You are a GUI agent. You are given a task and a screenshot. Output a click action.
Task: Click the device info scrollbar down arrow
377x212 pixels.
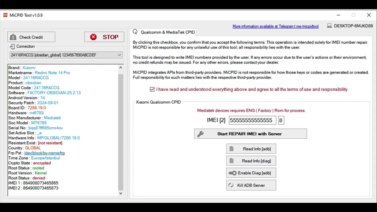point(120,193)
